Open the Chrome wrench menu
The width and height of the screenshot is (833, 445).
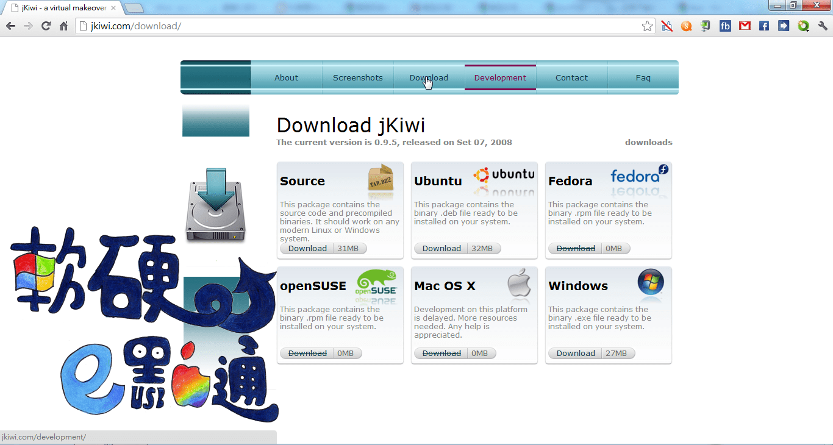click(823, 26)
